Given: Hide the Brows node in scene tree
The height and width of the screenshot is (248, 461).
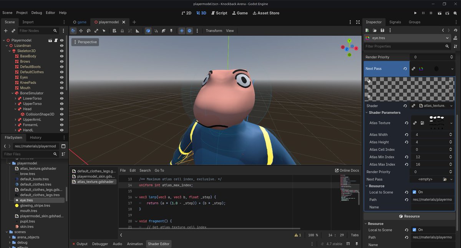Looking at the screenshot, I should [x=61, y=61].
